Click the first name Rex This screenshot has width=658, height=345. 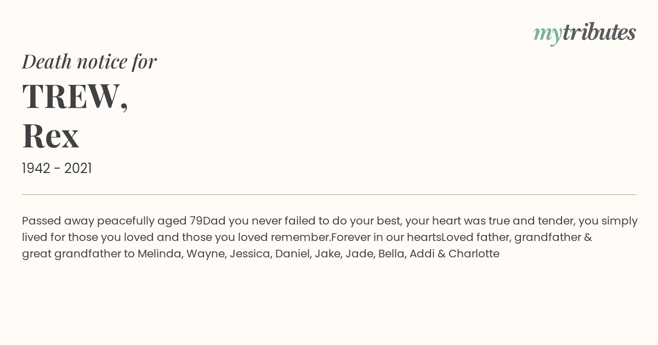point(50,135)
